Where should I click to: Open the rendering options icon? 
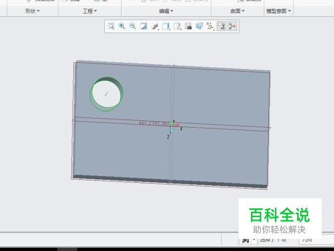click(x=155, y=26)
